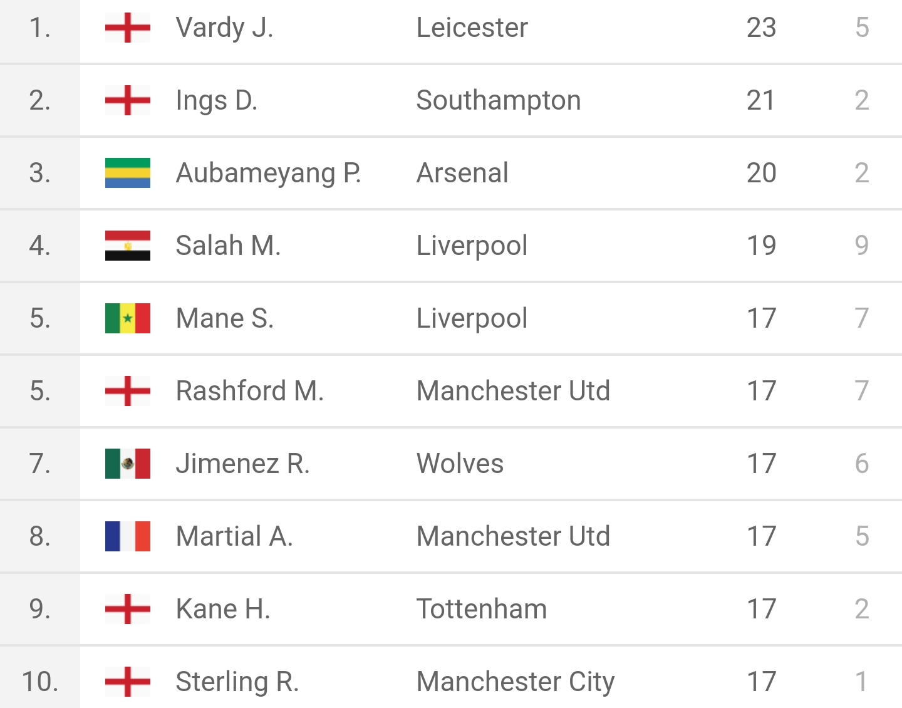
Task: Click the France flag beside Martial A.
Action: (128, 536)
